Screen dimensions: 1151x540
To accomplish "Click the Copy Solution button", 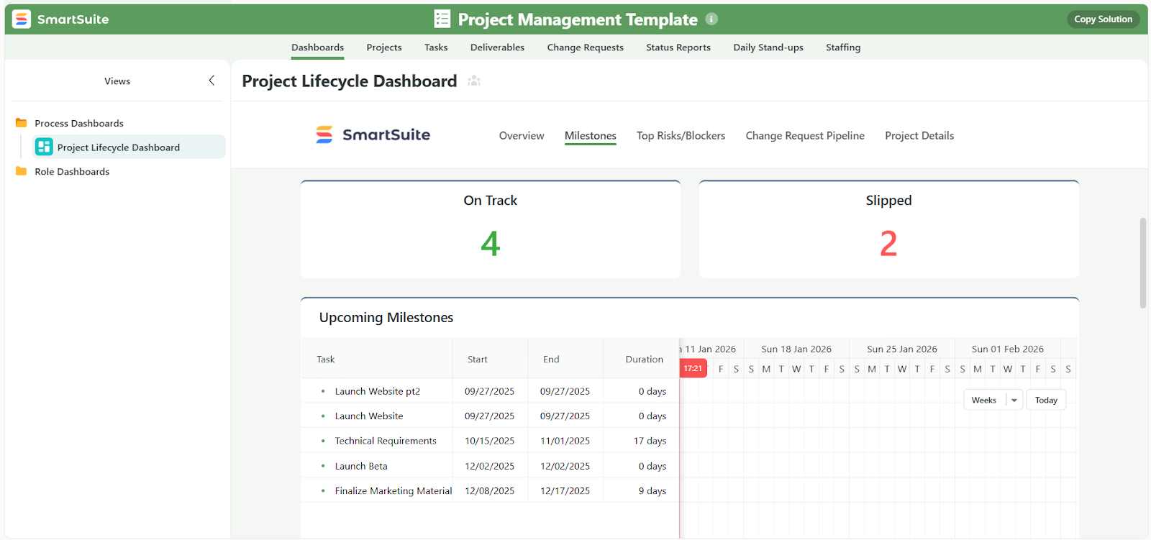I will click(1103, 19).
